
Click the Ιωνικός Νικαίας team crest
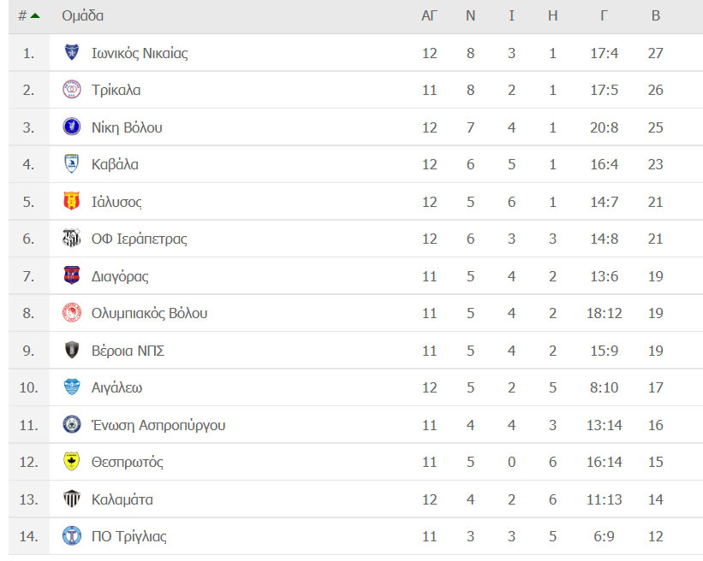(72, 52)
